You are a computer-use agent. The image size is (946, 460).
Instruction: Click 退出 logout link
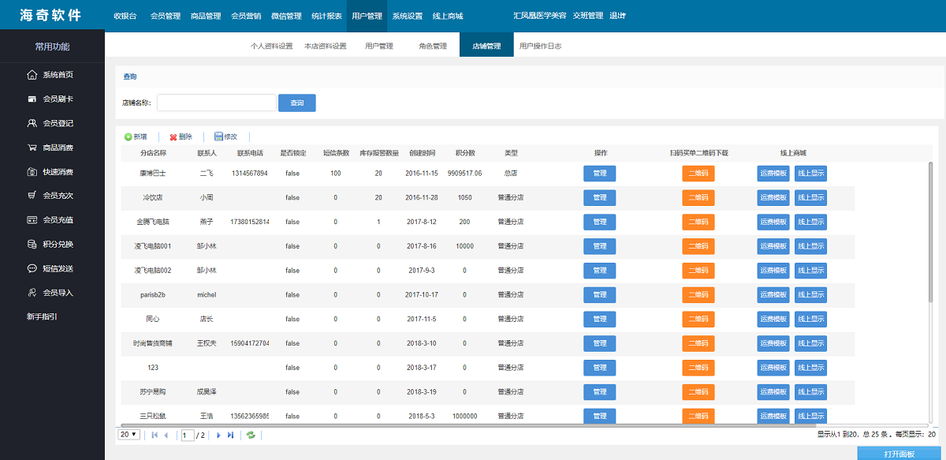click(617, 16)
